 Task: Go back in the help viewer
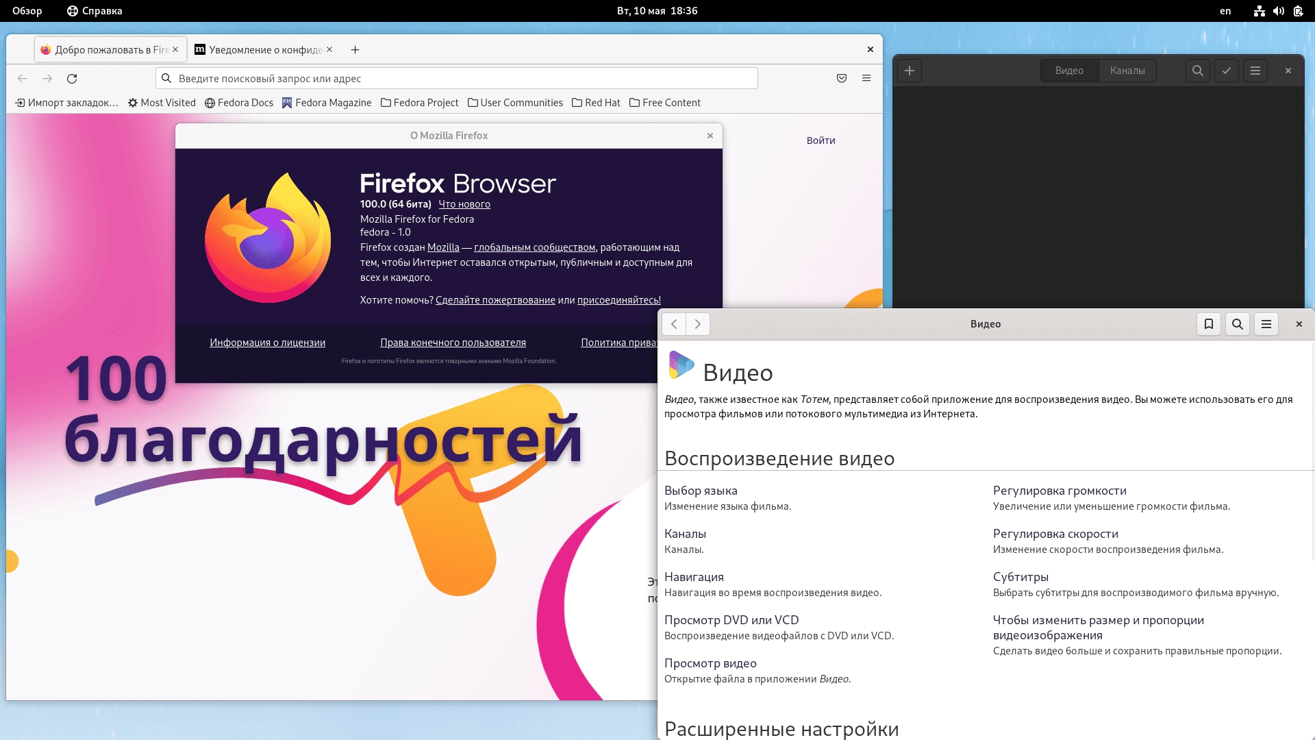tap(674, 324)
